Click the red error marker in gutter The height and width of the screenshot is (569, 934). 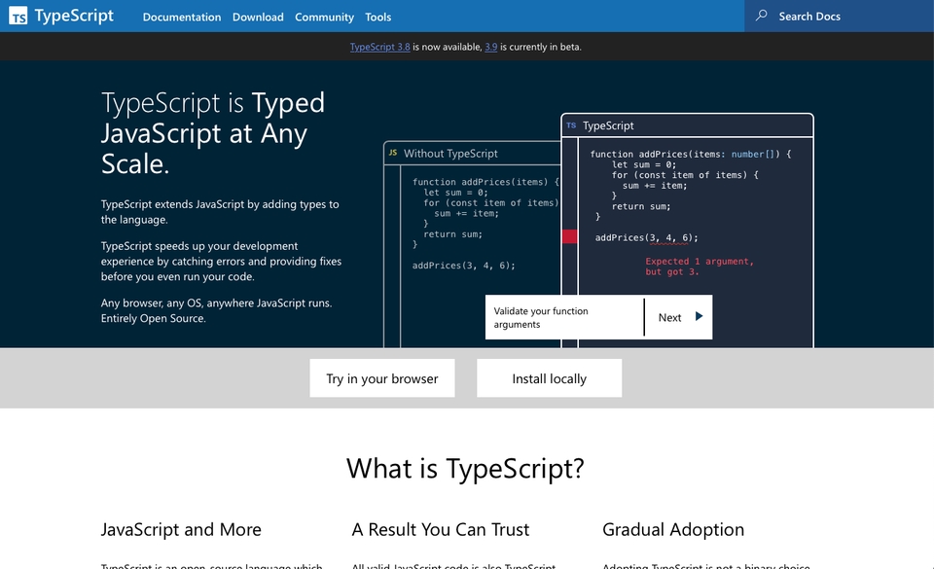[569, 237]
